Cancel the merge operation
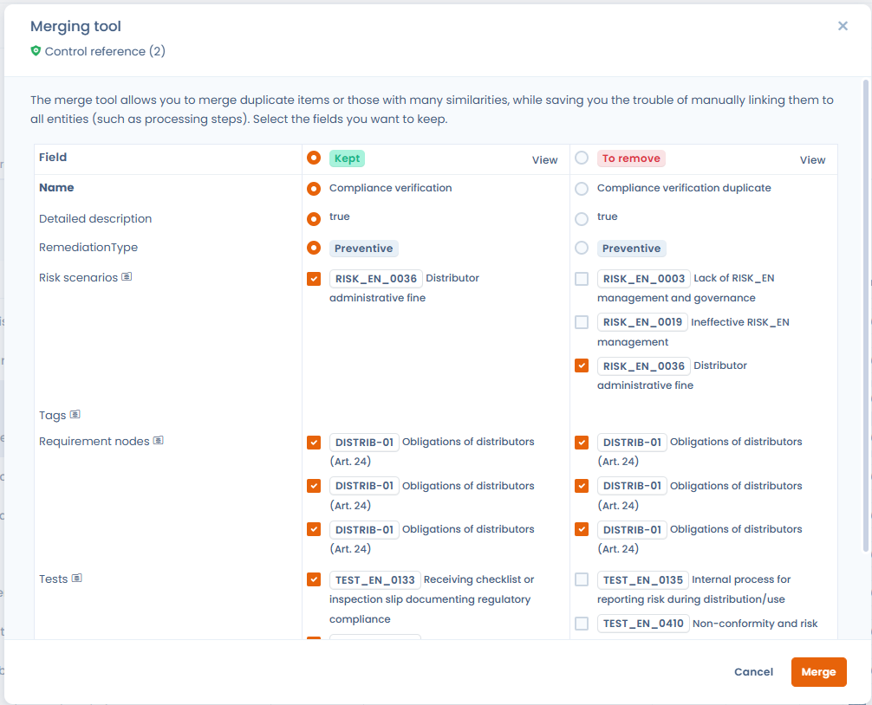 point(753,672)
